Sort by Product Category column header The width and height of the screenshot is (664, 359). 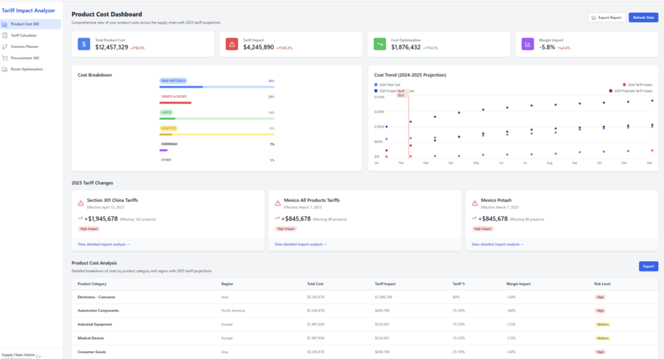[x=92, y=284]
